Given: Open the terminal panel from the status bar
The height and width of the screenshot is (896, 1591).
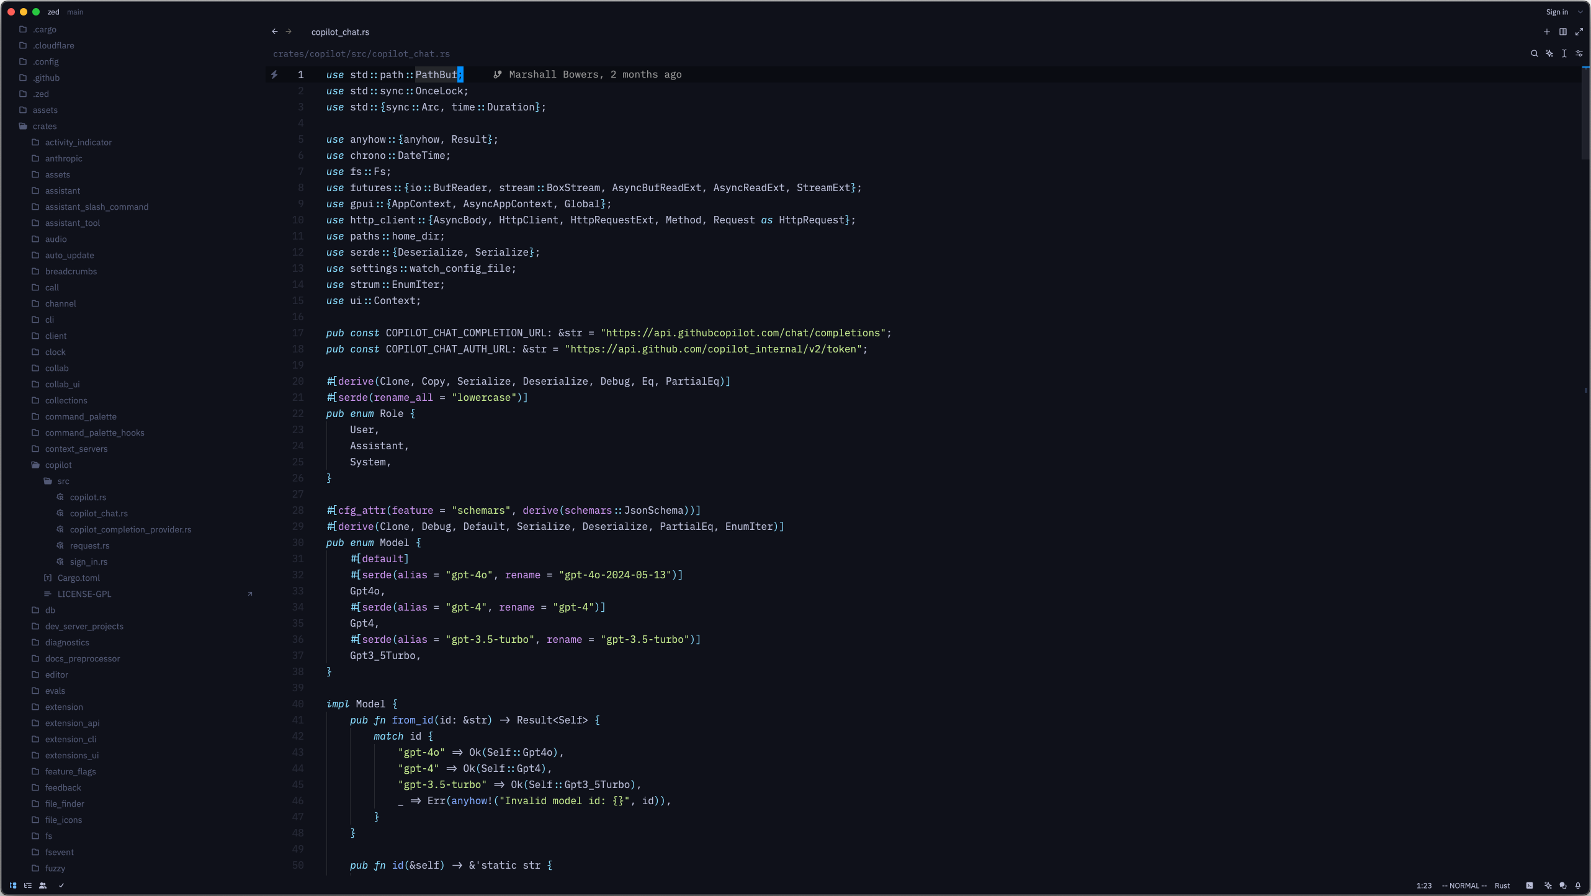Looking at the screenshot, I should pyautogui.click(x=1530, y=885).
